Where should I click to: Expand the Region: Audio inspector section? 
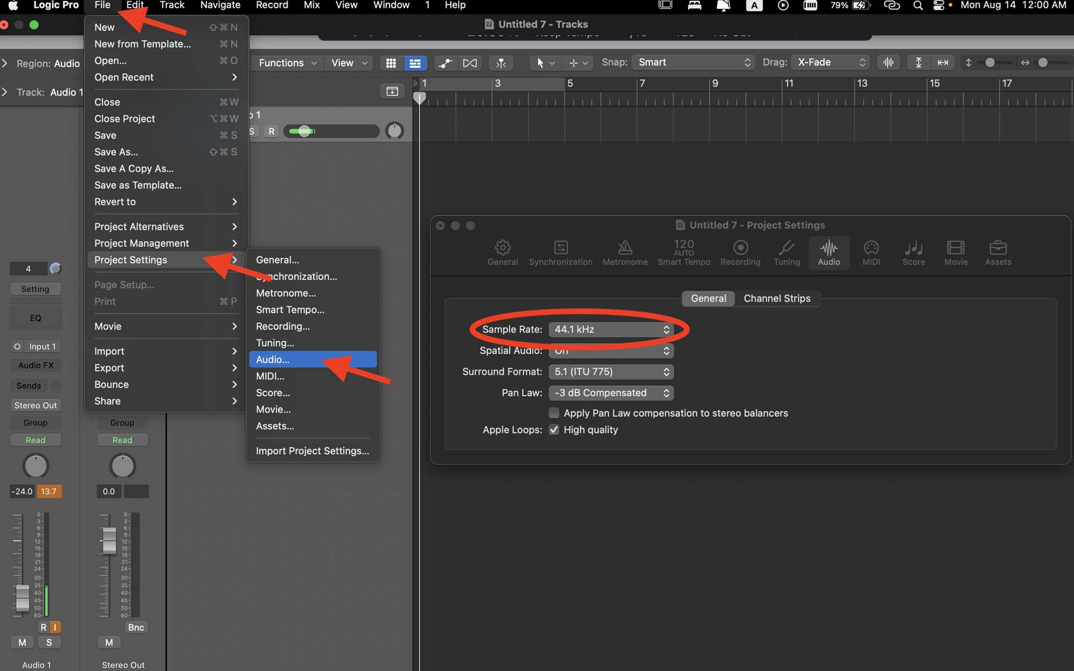pos(5,63)
